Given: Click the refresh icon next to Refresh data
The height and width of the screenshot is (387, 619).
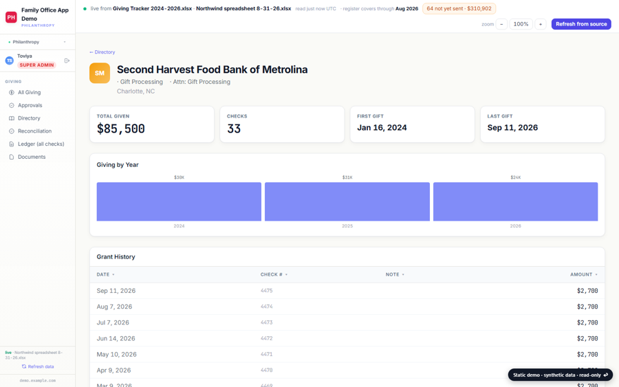Looking at the screenshot, I should pyautogui.click(x=24, y=366).
